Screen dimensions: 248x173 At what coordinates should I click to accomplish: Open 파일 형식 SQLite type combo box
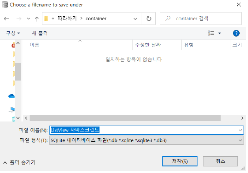[147, 140]
